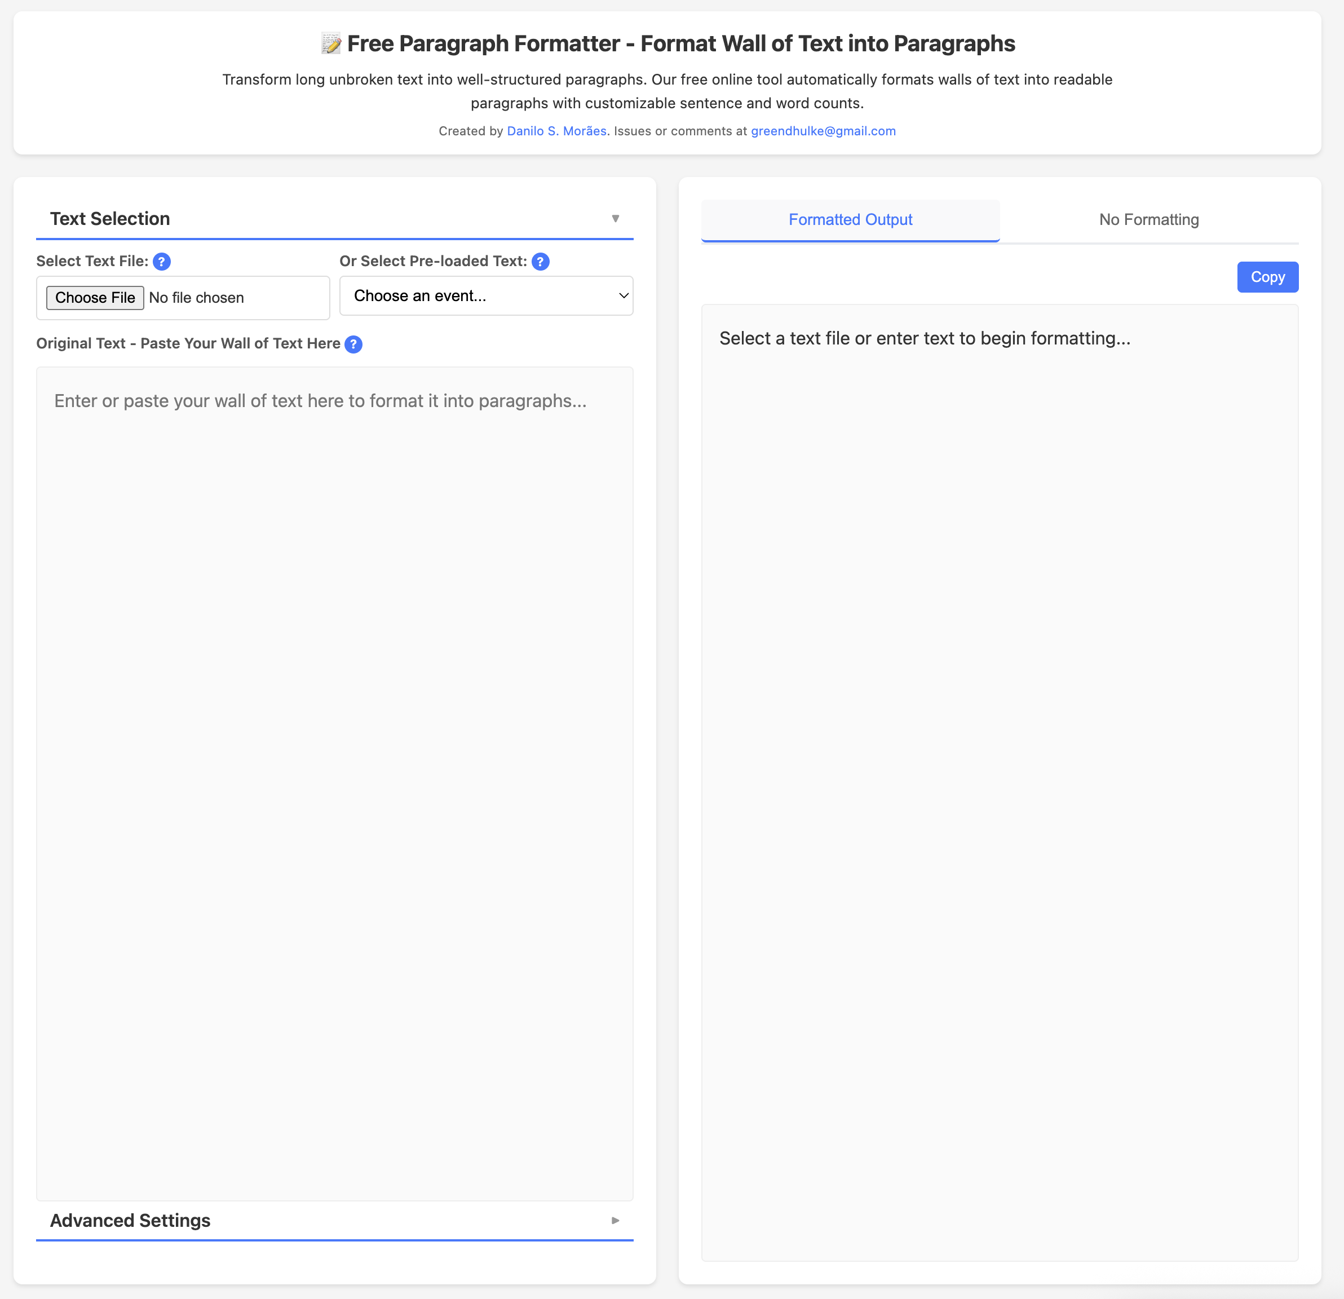Click the Advanced Settings disclosure arrow
The image size is (1344, 1299).
(615, 1221)
